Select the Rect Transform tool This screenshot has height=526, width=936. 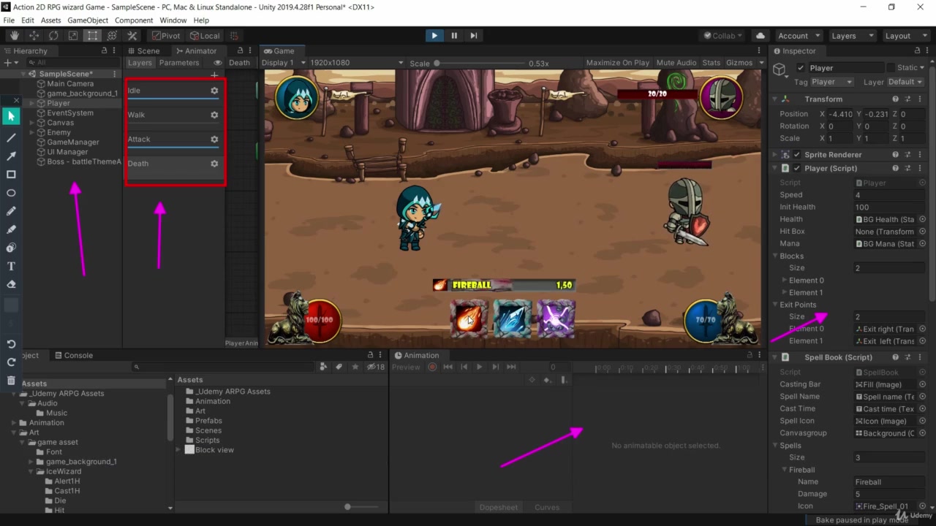(x=91, y=35)
